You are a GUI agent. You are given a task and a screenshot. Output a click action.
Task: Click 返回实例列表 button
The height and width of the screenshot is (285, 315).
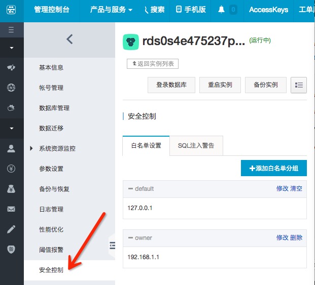click(x=153, y=64)
